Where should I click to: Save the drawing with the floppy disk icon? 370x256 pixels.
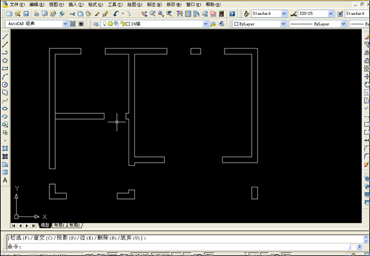click(x=26, y=14)
